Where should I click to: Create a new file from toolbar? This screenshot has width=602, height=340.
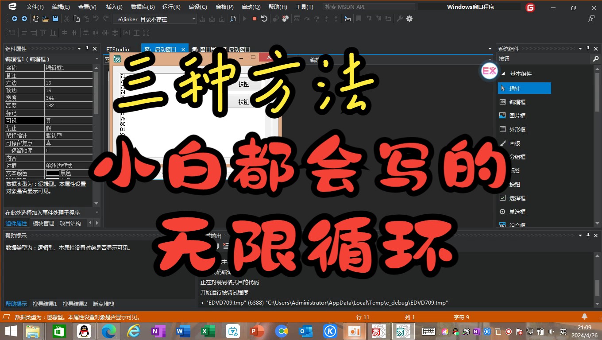[35, 19]
